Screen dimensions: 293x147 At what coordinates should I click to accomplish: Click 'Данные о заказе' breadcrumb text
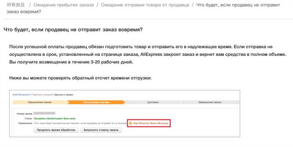coord(64,94)
